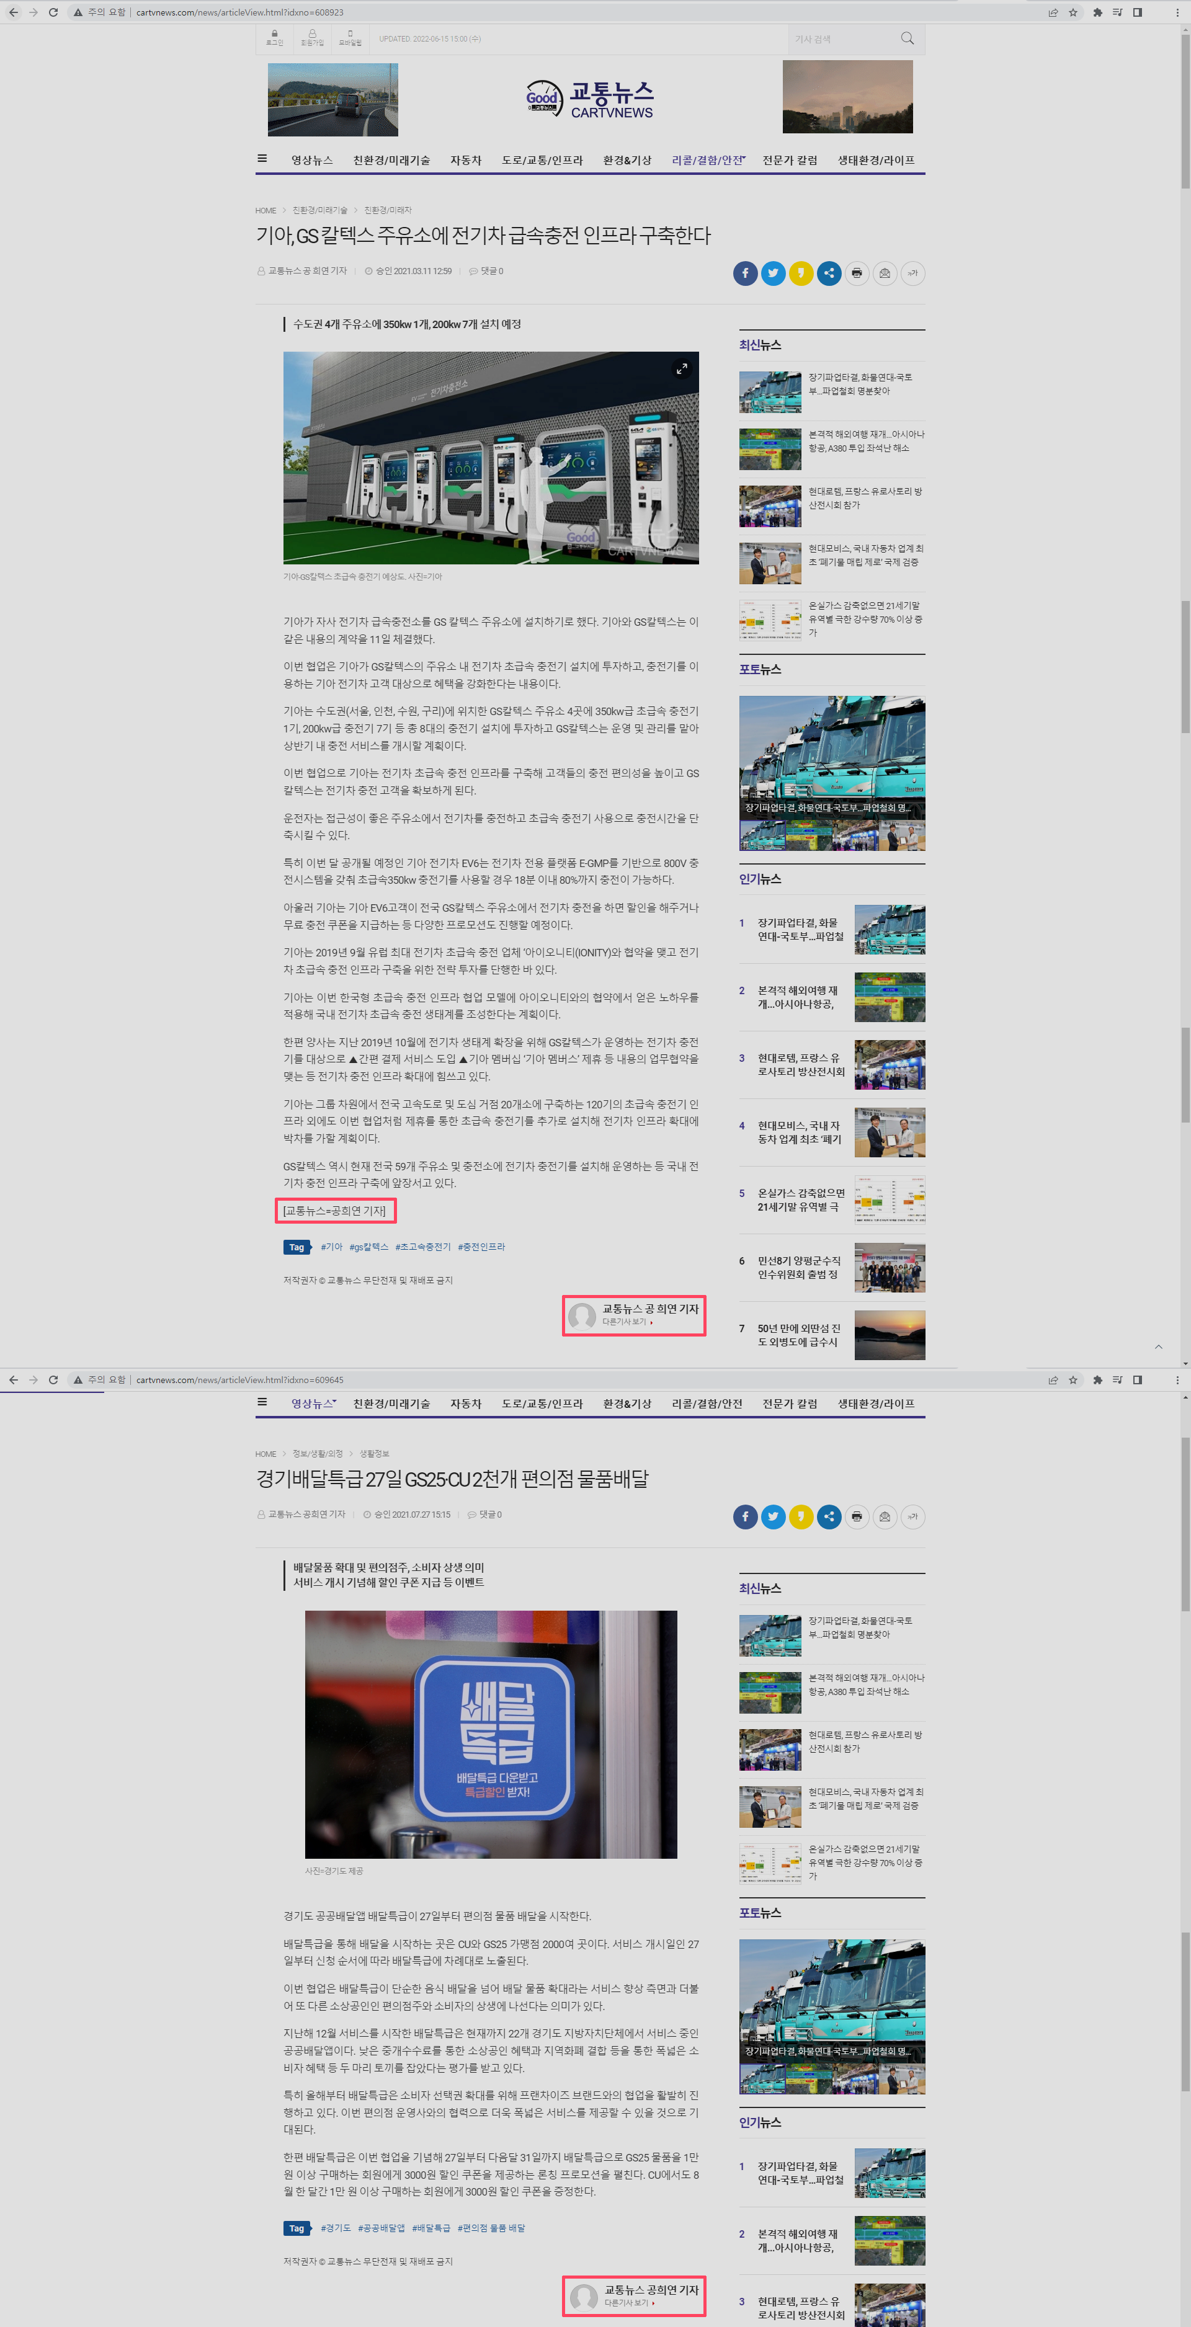Image resolution: width=1191 pixels, height=2327 pixels.
Task: Open 생태환경/라이프 menu on the 경기배달특급 article page
Action: tap(876, 1403)
